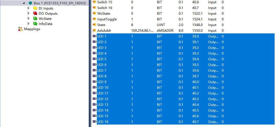The image size is (276, 127).
Task: Select Box 1 (FCE1353_F103_SPI_16DIO) in the tree
Action: pos(60,3)
